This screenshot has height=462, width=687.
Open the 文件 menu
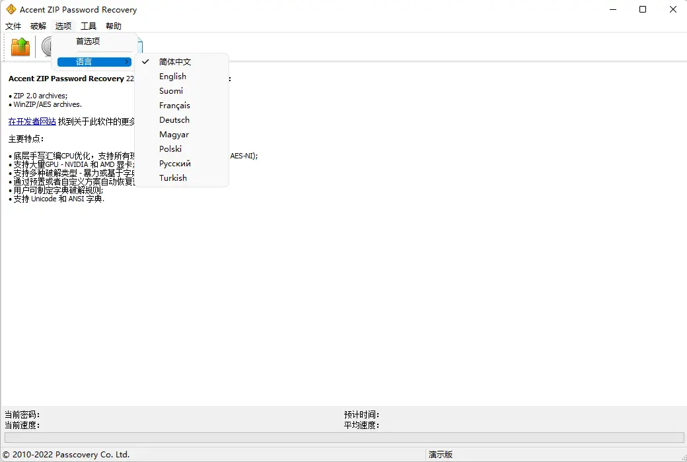[x=13, y=26]
